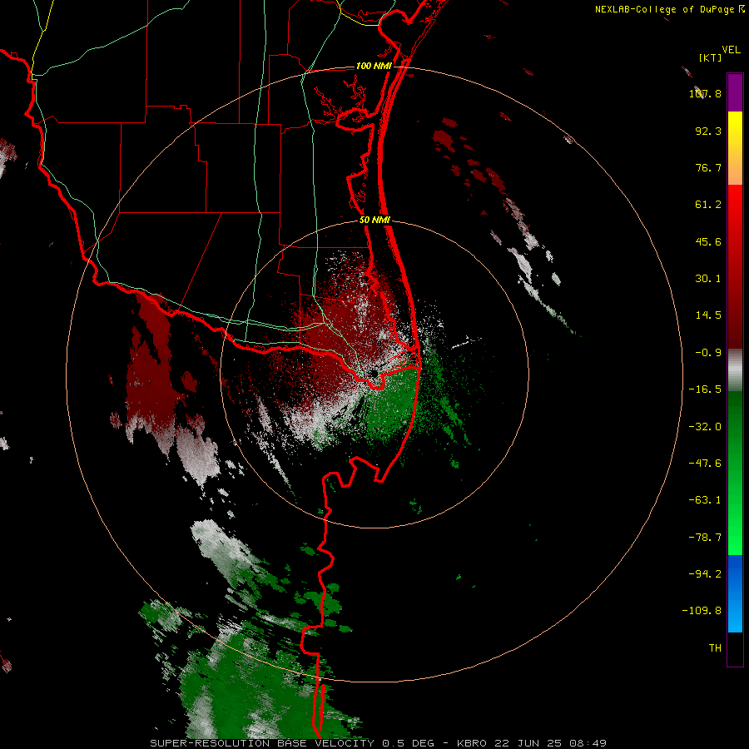The height and width of the screenshot is (749, 749).
Task: Click the 50 NMI range ring label
Action: tap(374, 221)
